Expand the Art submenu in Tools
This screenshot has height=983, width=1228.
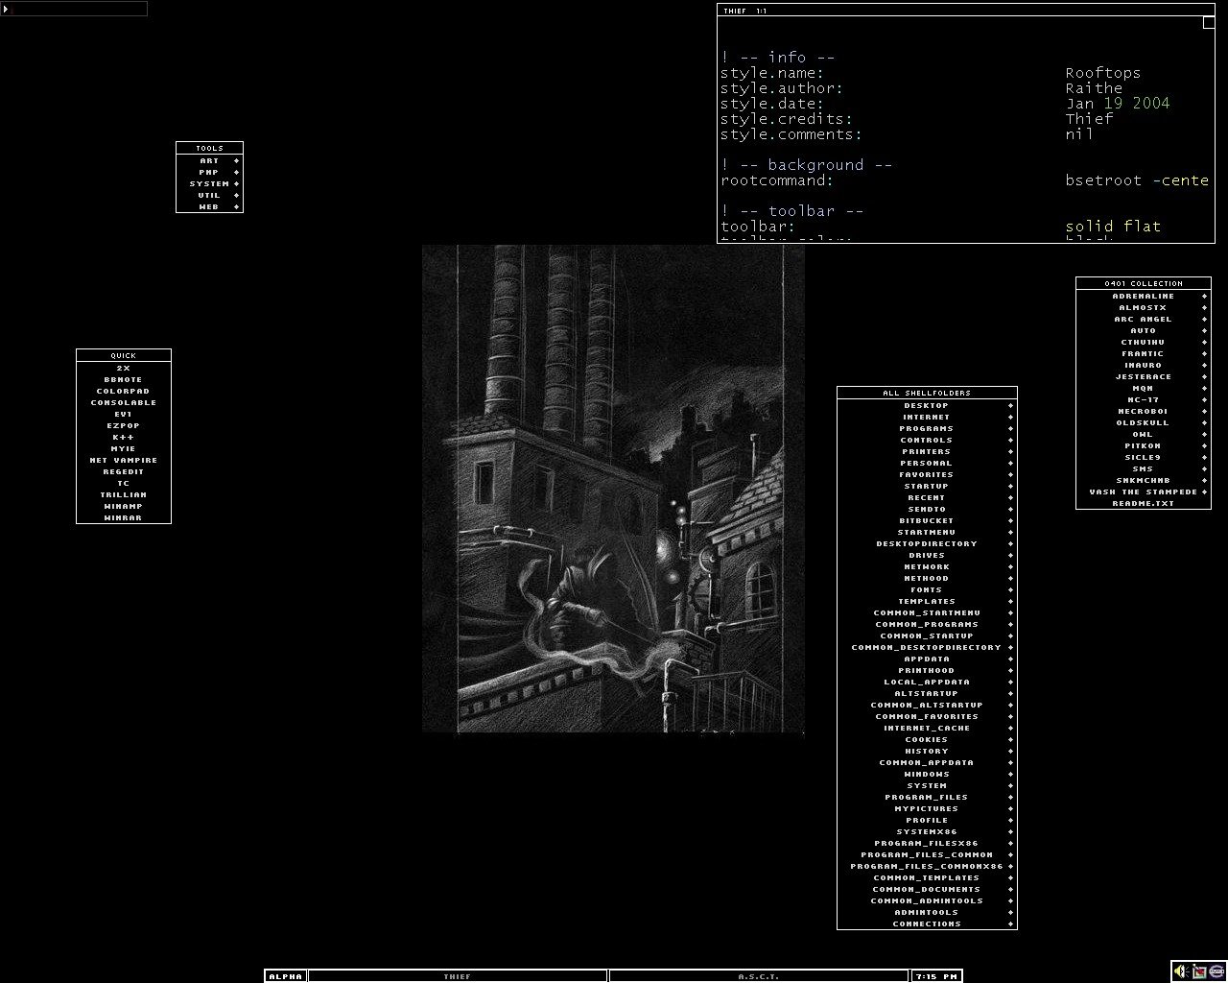click(x=209, y=161)
